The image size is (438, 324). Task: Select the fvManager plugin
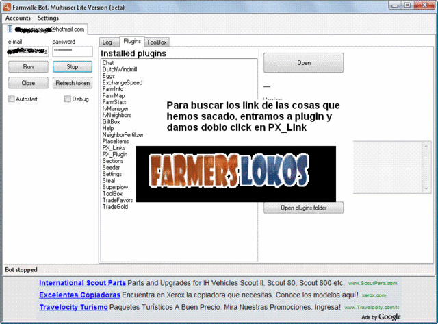pyautogui.click(x=115, y=109)
